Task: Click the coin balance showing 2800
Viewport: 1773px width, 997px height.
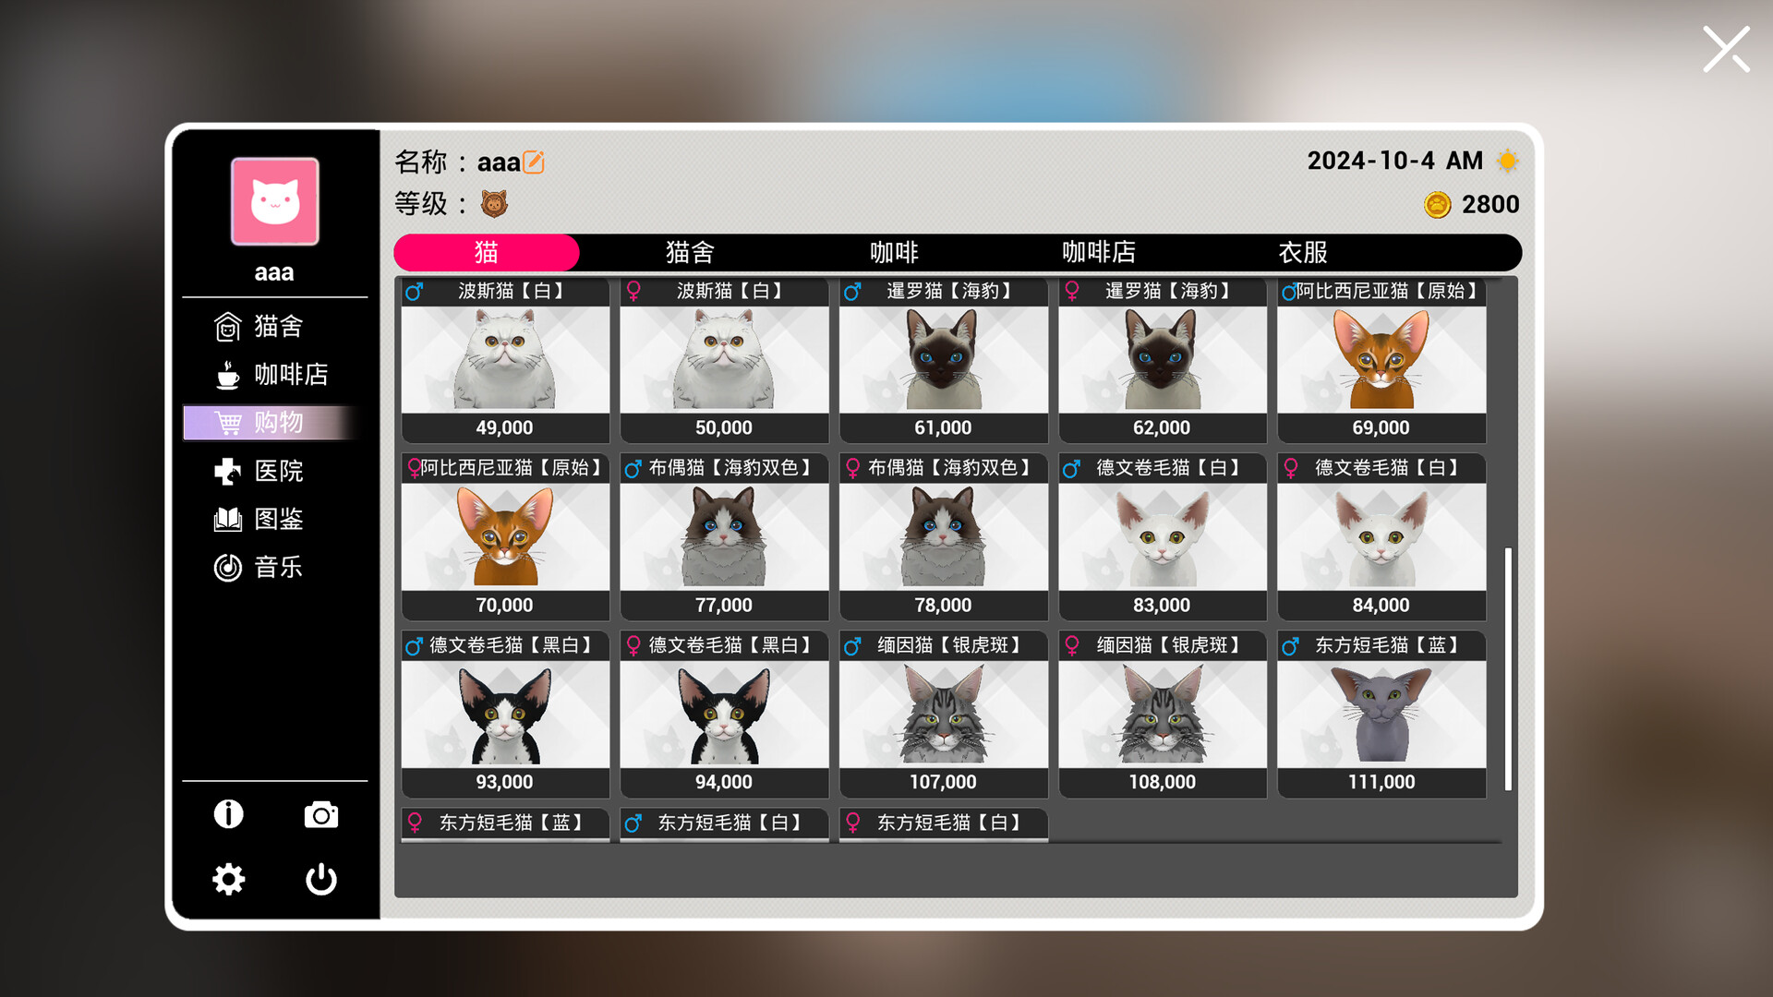Action: 1474,203
